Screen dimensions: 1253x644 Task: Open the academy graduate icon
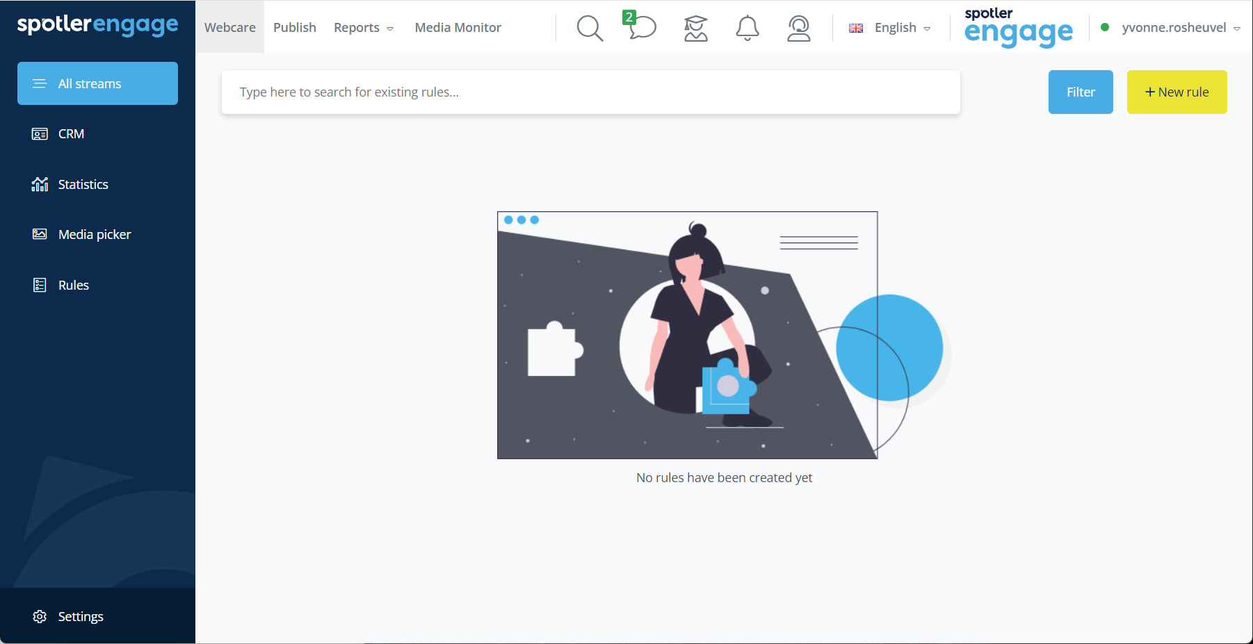tap(695, 28)
